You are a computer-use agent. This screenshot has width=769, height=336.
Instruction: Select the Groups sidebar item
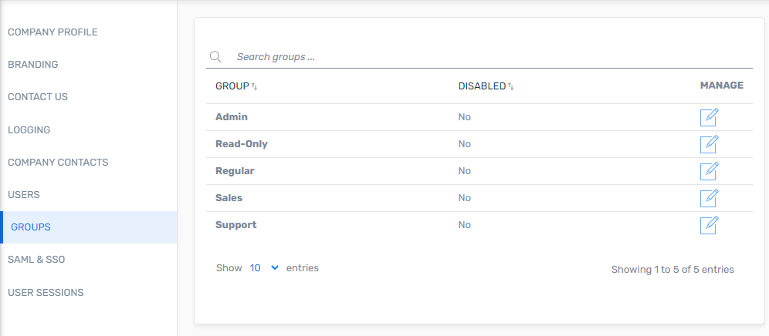tap(90, 227)
